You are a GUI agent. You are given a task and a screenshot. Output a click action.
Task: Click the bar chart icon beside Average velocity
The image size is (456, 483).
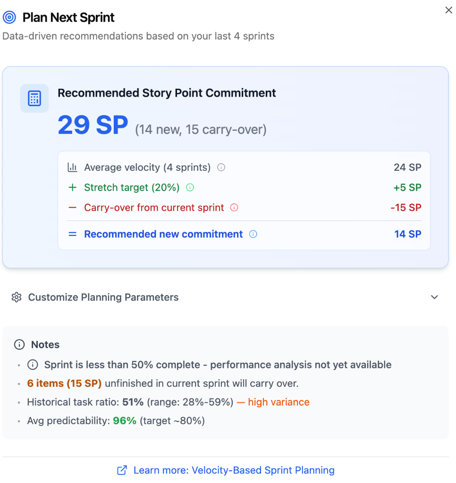(x=72, y=167)
